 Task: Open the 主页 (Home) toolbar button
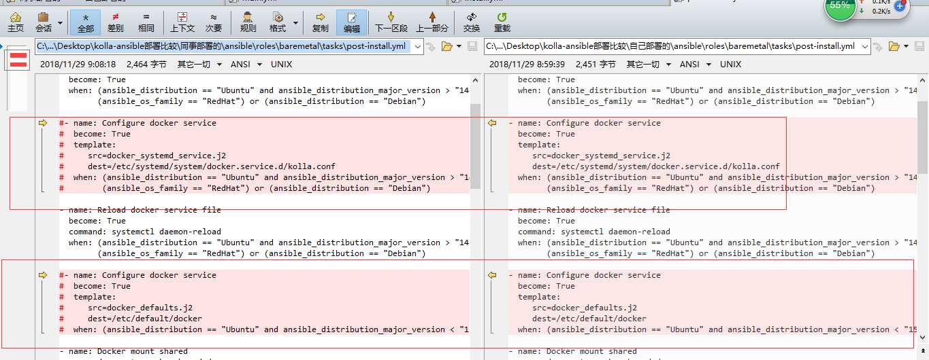pyautogui.click(x=16, y=22)
